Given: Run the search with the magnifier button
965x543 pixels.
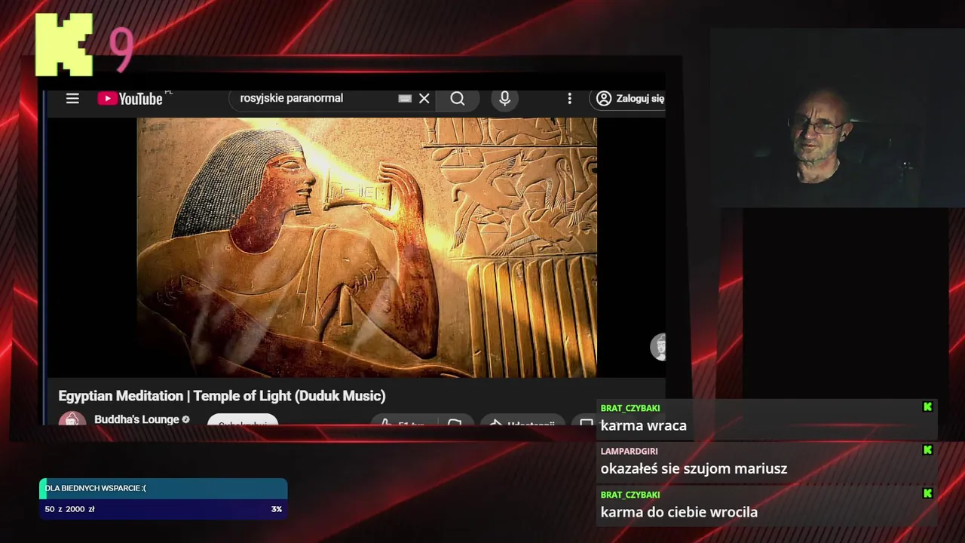Looking at the screenshot, I should coord(458,98).
